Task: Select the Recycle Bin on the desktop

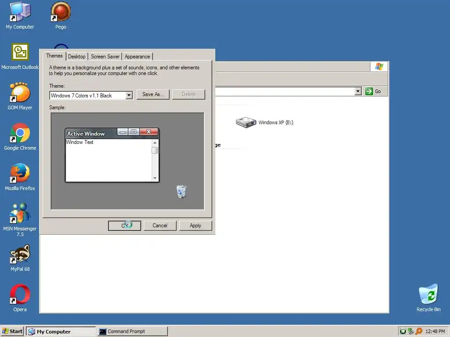Action: pos(428,298)
